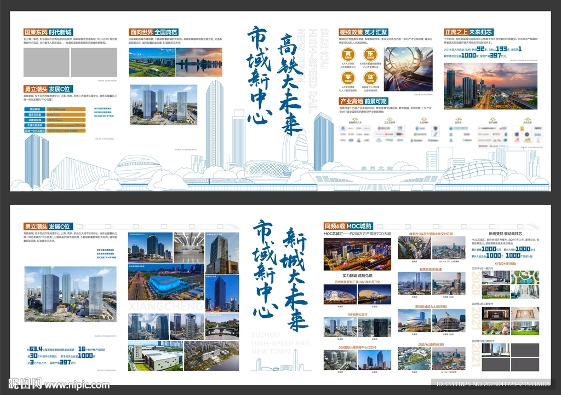Click the bottom panel '市域新中心' calligraphy
The height and width of the screenshot is (395, 561).
click(x=265, y=269)
